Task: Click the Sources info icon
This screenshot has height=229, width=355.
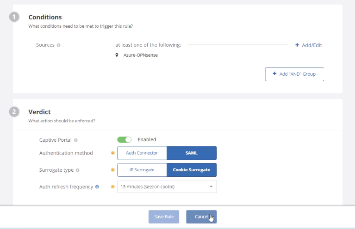Action: pos(59,45)
